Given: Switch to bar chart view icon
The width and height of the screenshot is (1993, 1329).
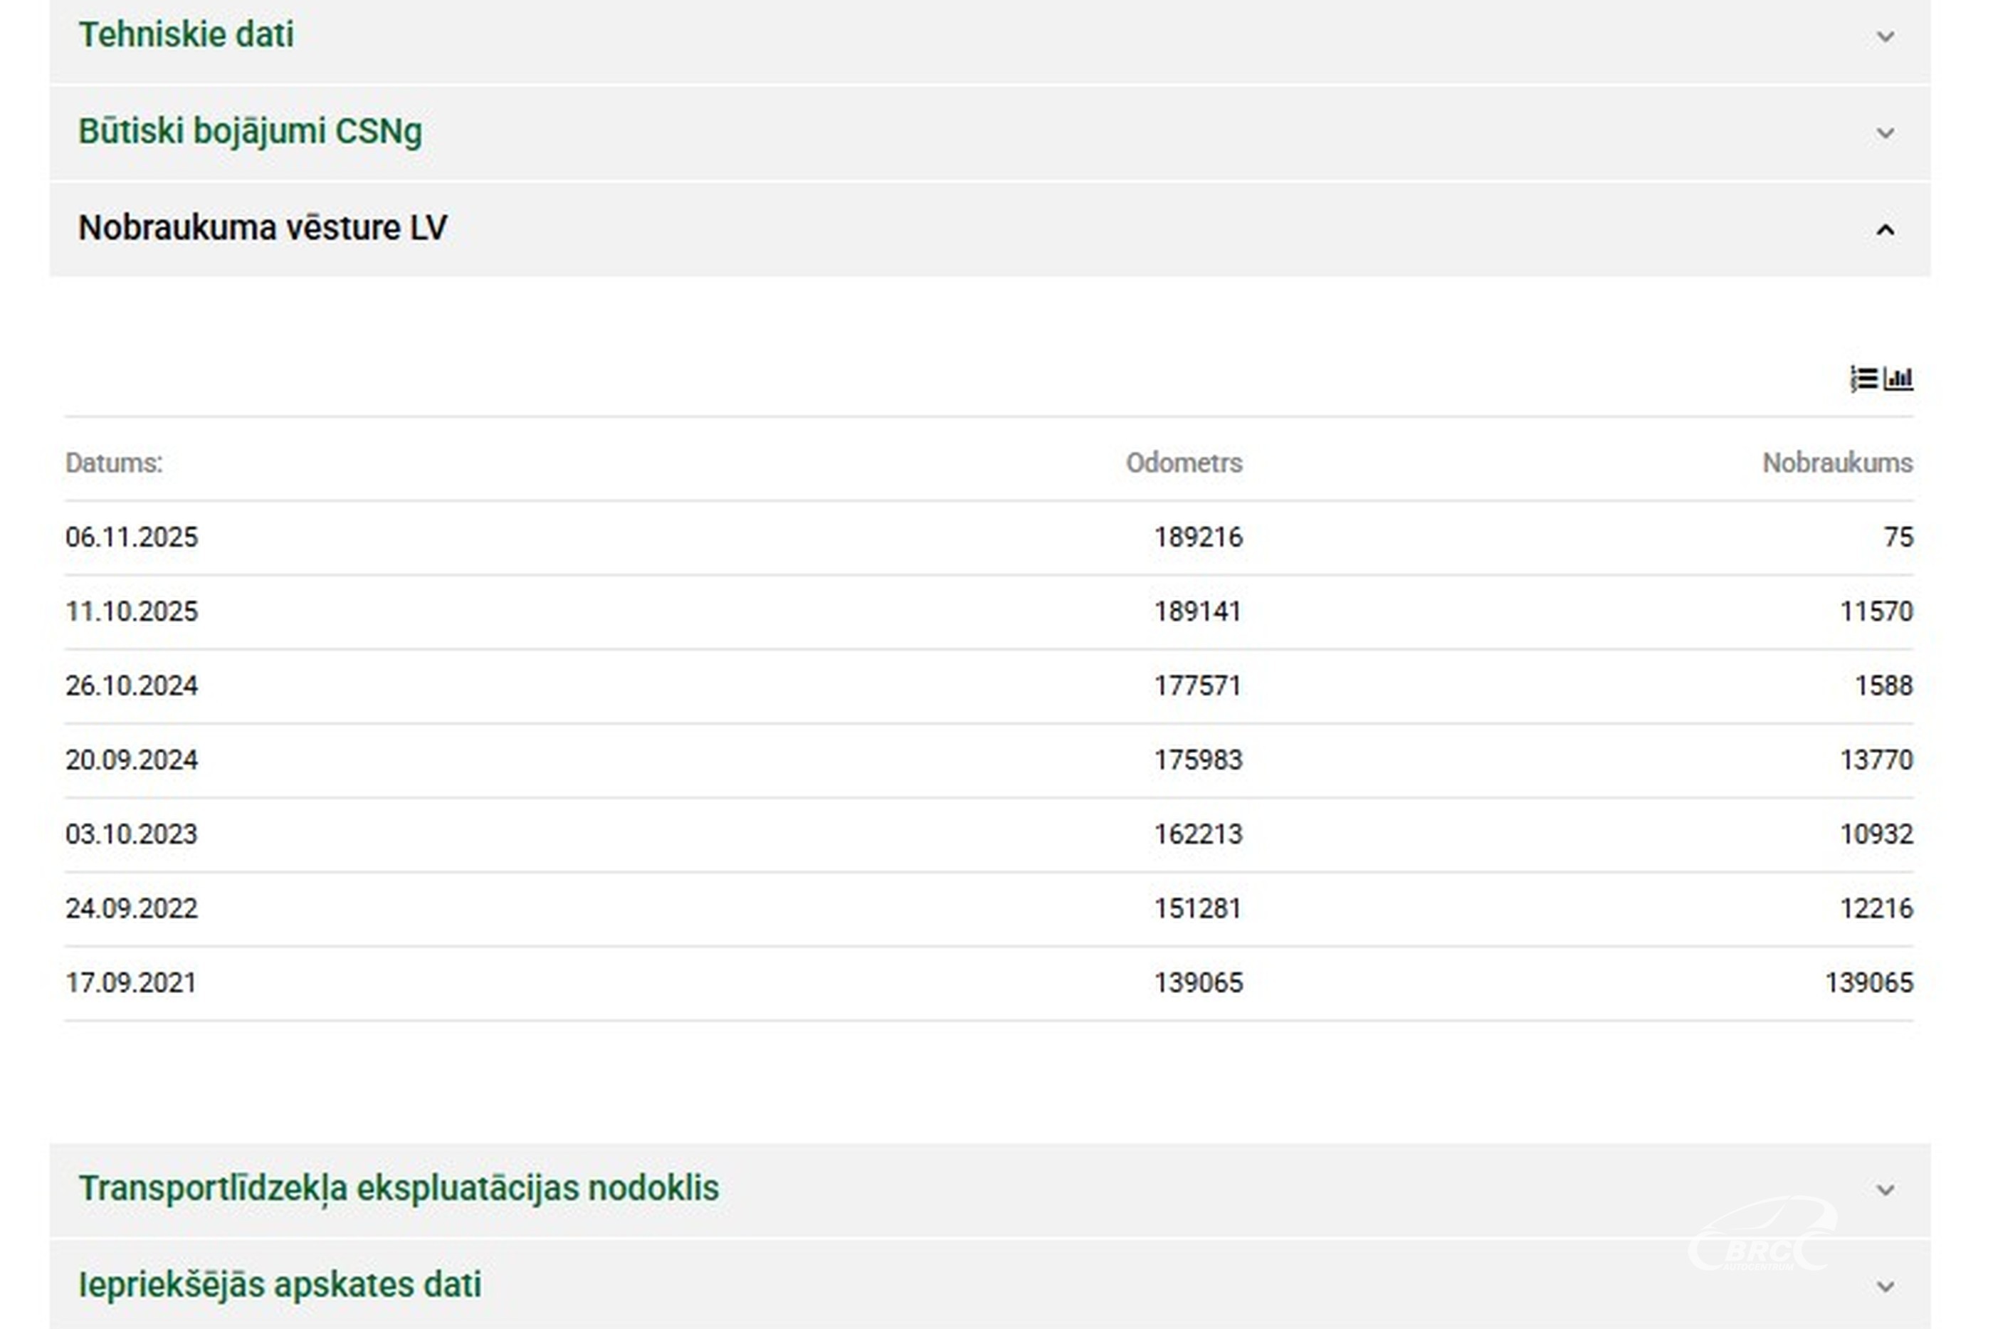Looking at the screenshot, I should coord(1898,378).
